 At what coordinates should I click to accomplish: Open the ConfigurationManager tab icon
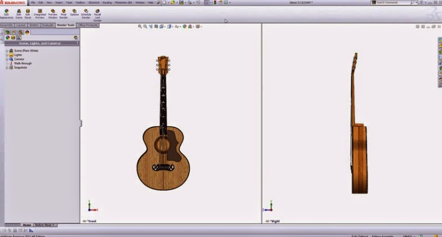pos(21,33)
